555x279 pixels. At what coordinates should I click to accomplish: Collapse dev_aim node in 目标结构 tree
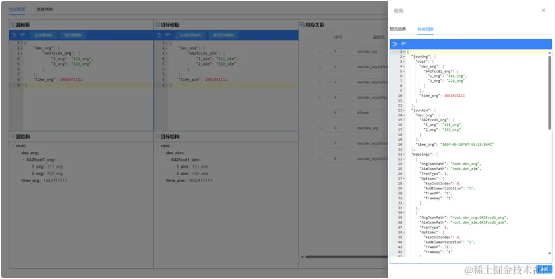click(x=163, y=153)
